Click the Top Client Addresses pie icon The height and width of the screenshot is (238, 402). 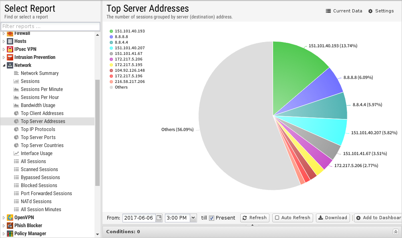[x=16, y=113]
